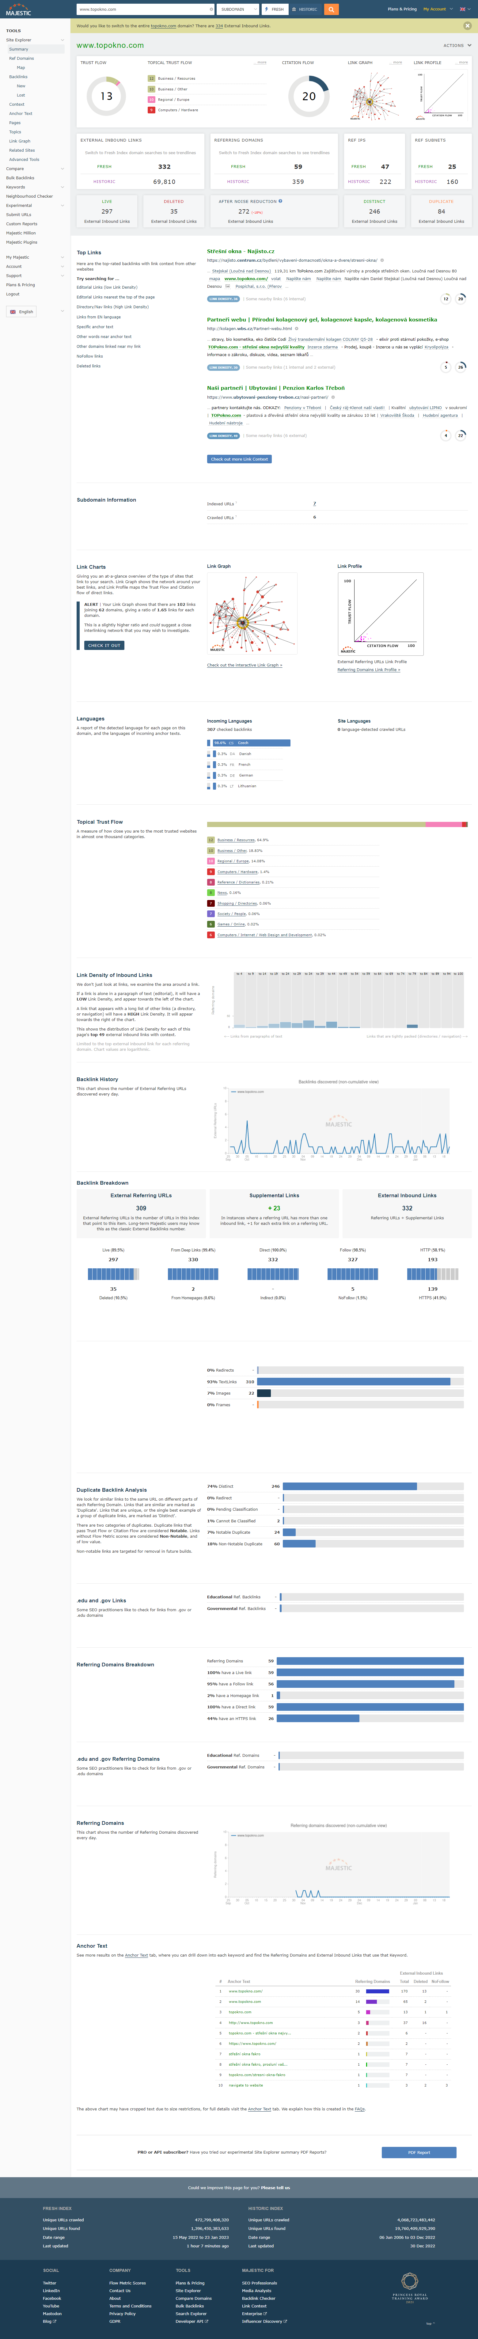478x2339 pixels.
Task: Click the orange search magnifier button
Action: pyautogui.click(x=332, y=9)
